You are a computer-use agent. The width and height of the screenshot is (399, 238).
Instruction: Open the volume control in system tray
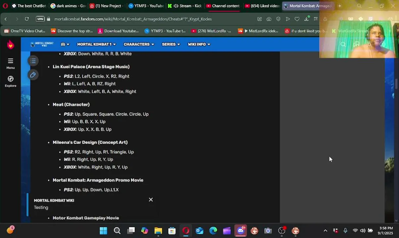click(363, 231)
